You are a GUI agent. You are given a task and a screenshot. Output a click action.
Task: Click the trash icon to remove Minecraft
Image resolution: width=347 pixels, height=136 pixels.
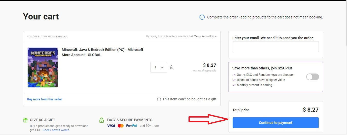click(x=172, y=67)
